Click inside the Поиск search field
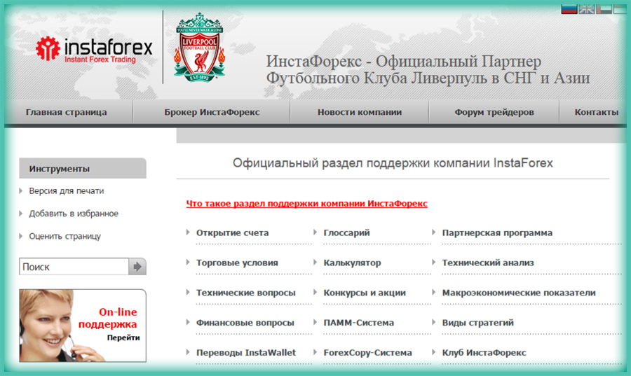 (x=74, y=267)
